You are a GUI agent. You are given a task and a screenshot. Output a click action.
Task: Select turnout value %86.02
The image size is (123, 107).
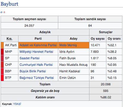pyautogui.click(x=106, y=97)
